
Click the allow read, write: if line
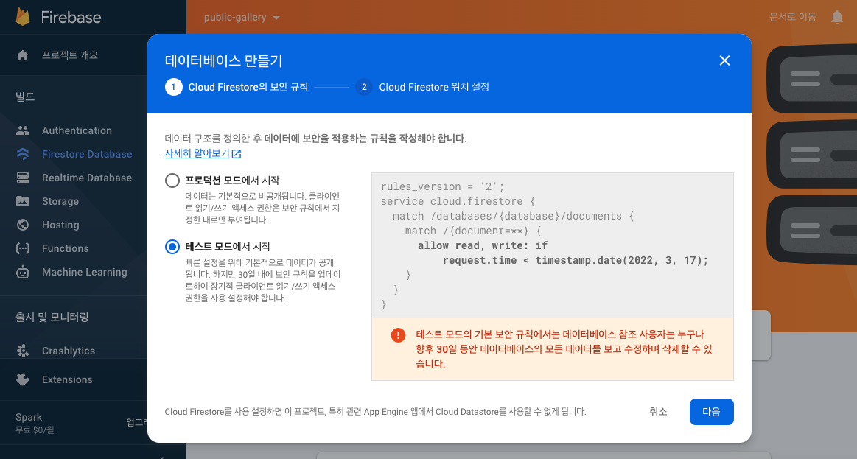[x=483, y=245]
